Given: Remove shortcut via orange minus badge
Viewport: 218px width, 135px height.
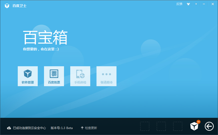Looking at the screenshot, I should 198,122.
